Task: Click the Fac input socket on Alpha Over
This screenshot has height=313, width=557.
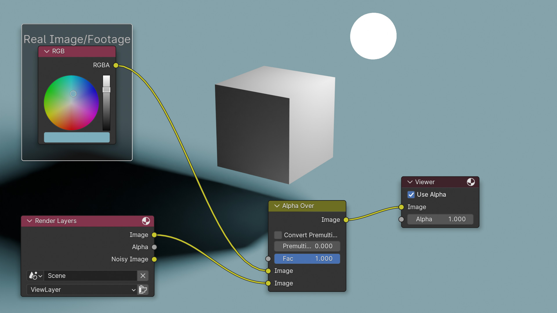Action: pos(268,259)
